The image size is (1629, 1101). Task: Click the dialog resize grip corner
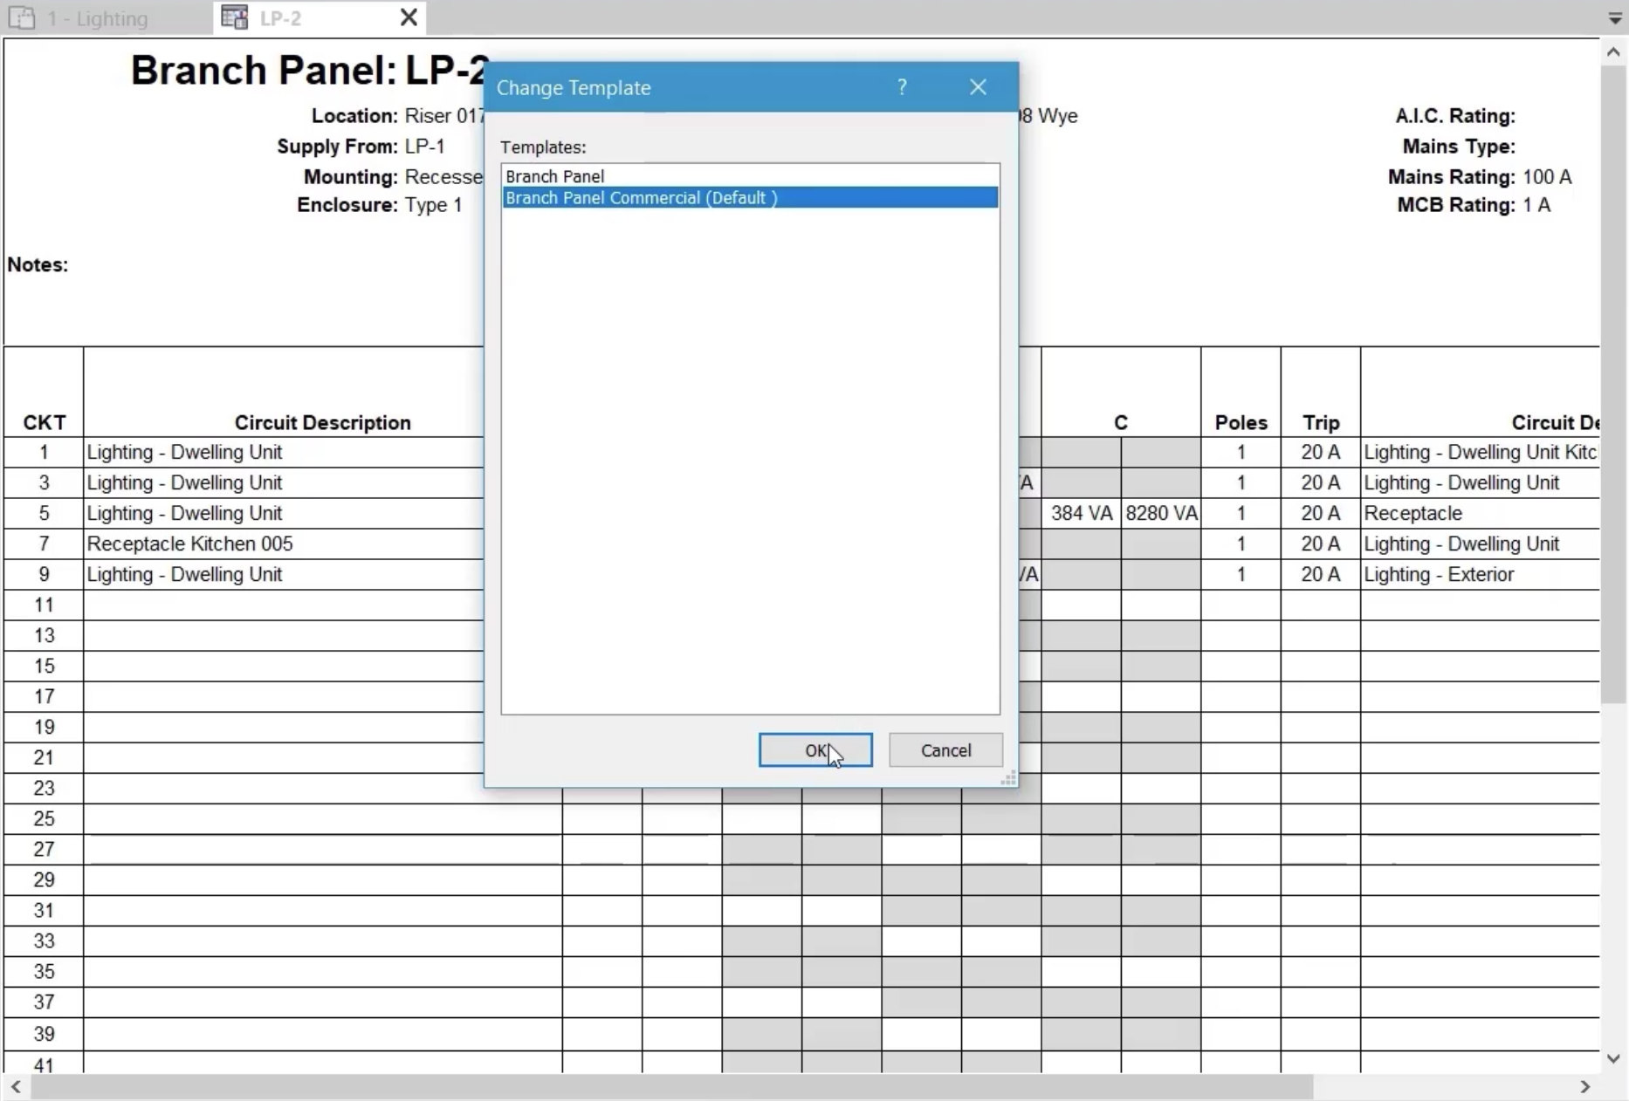pos(1008,777)
